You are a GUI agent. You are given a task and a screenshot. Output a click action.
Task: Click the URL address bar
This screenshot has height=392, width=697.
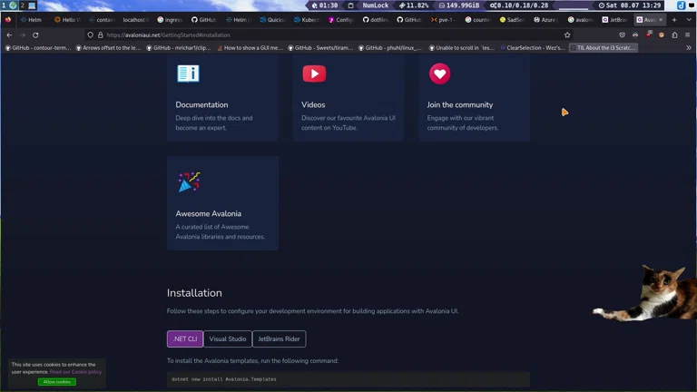pyautogui.click(x=329, y=34)
